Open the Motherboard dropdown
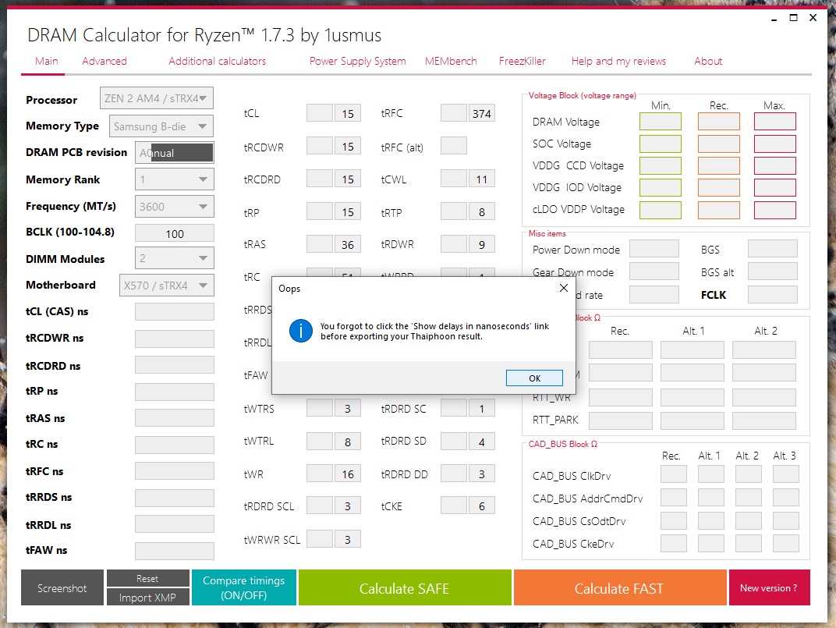Image resolution: width=836 pixels, height=628 pixels. (x=166, y=285)
